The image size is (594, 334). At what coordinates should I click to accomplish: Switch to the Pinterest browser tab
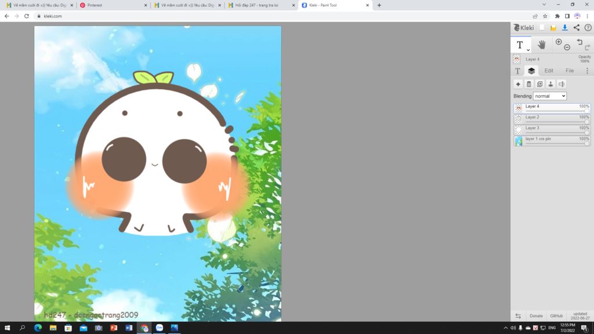click(x=114, y=5)
